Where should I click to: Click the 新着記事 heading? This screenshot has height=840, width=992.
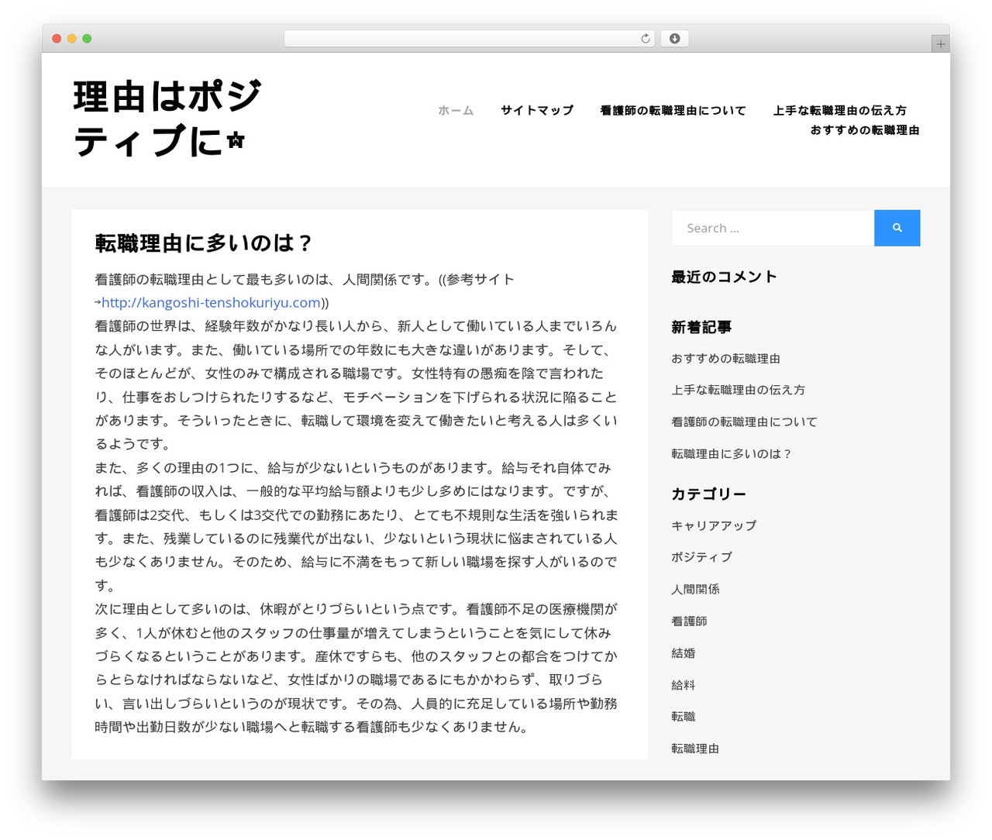(x=701, y=327)
